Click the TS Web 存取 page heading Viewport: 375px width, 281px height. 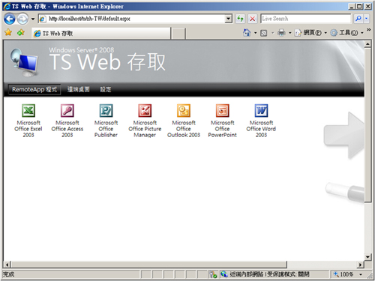tap(107, 62)
